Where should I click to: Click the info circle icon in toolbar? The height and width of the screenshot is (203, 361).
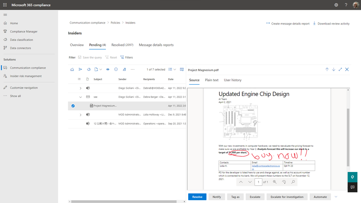(116, 69)
